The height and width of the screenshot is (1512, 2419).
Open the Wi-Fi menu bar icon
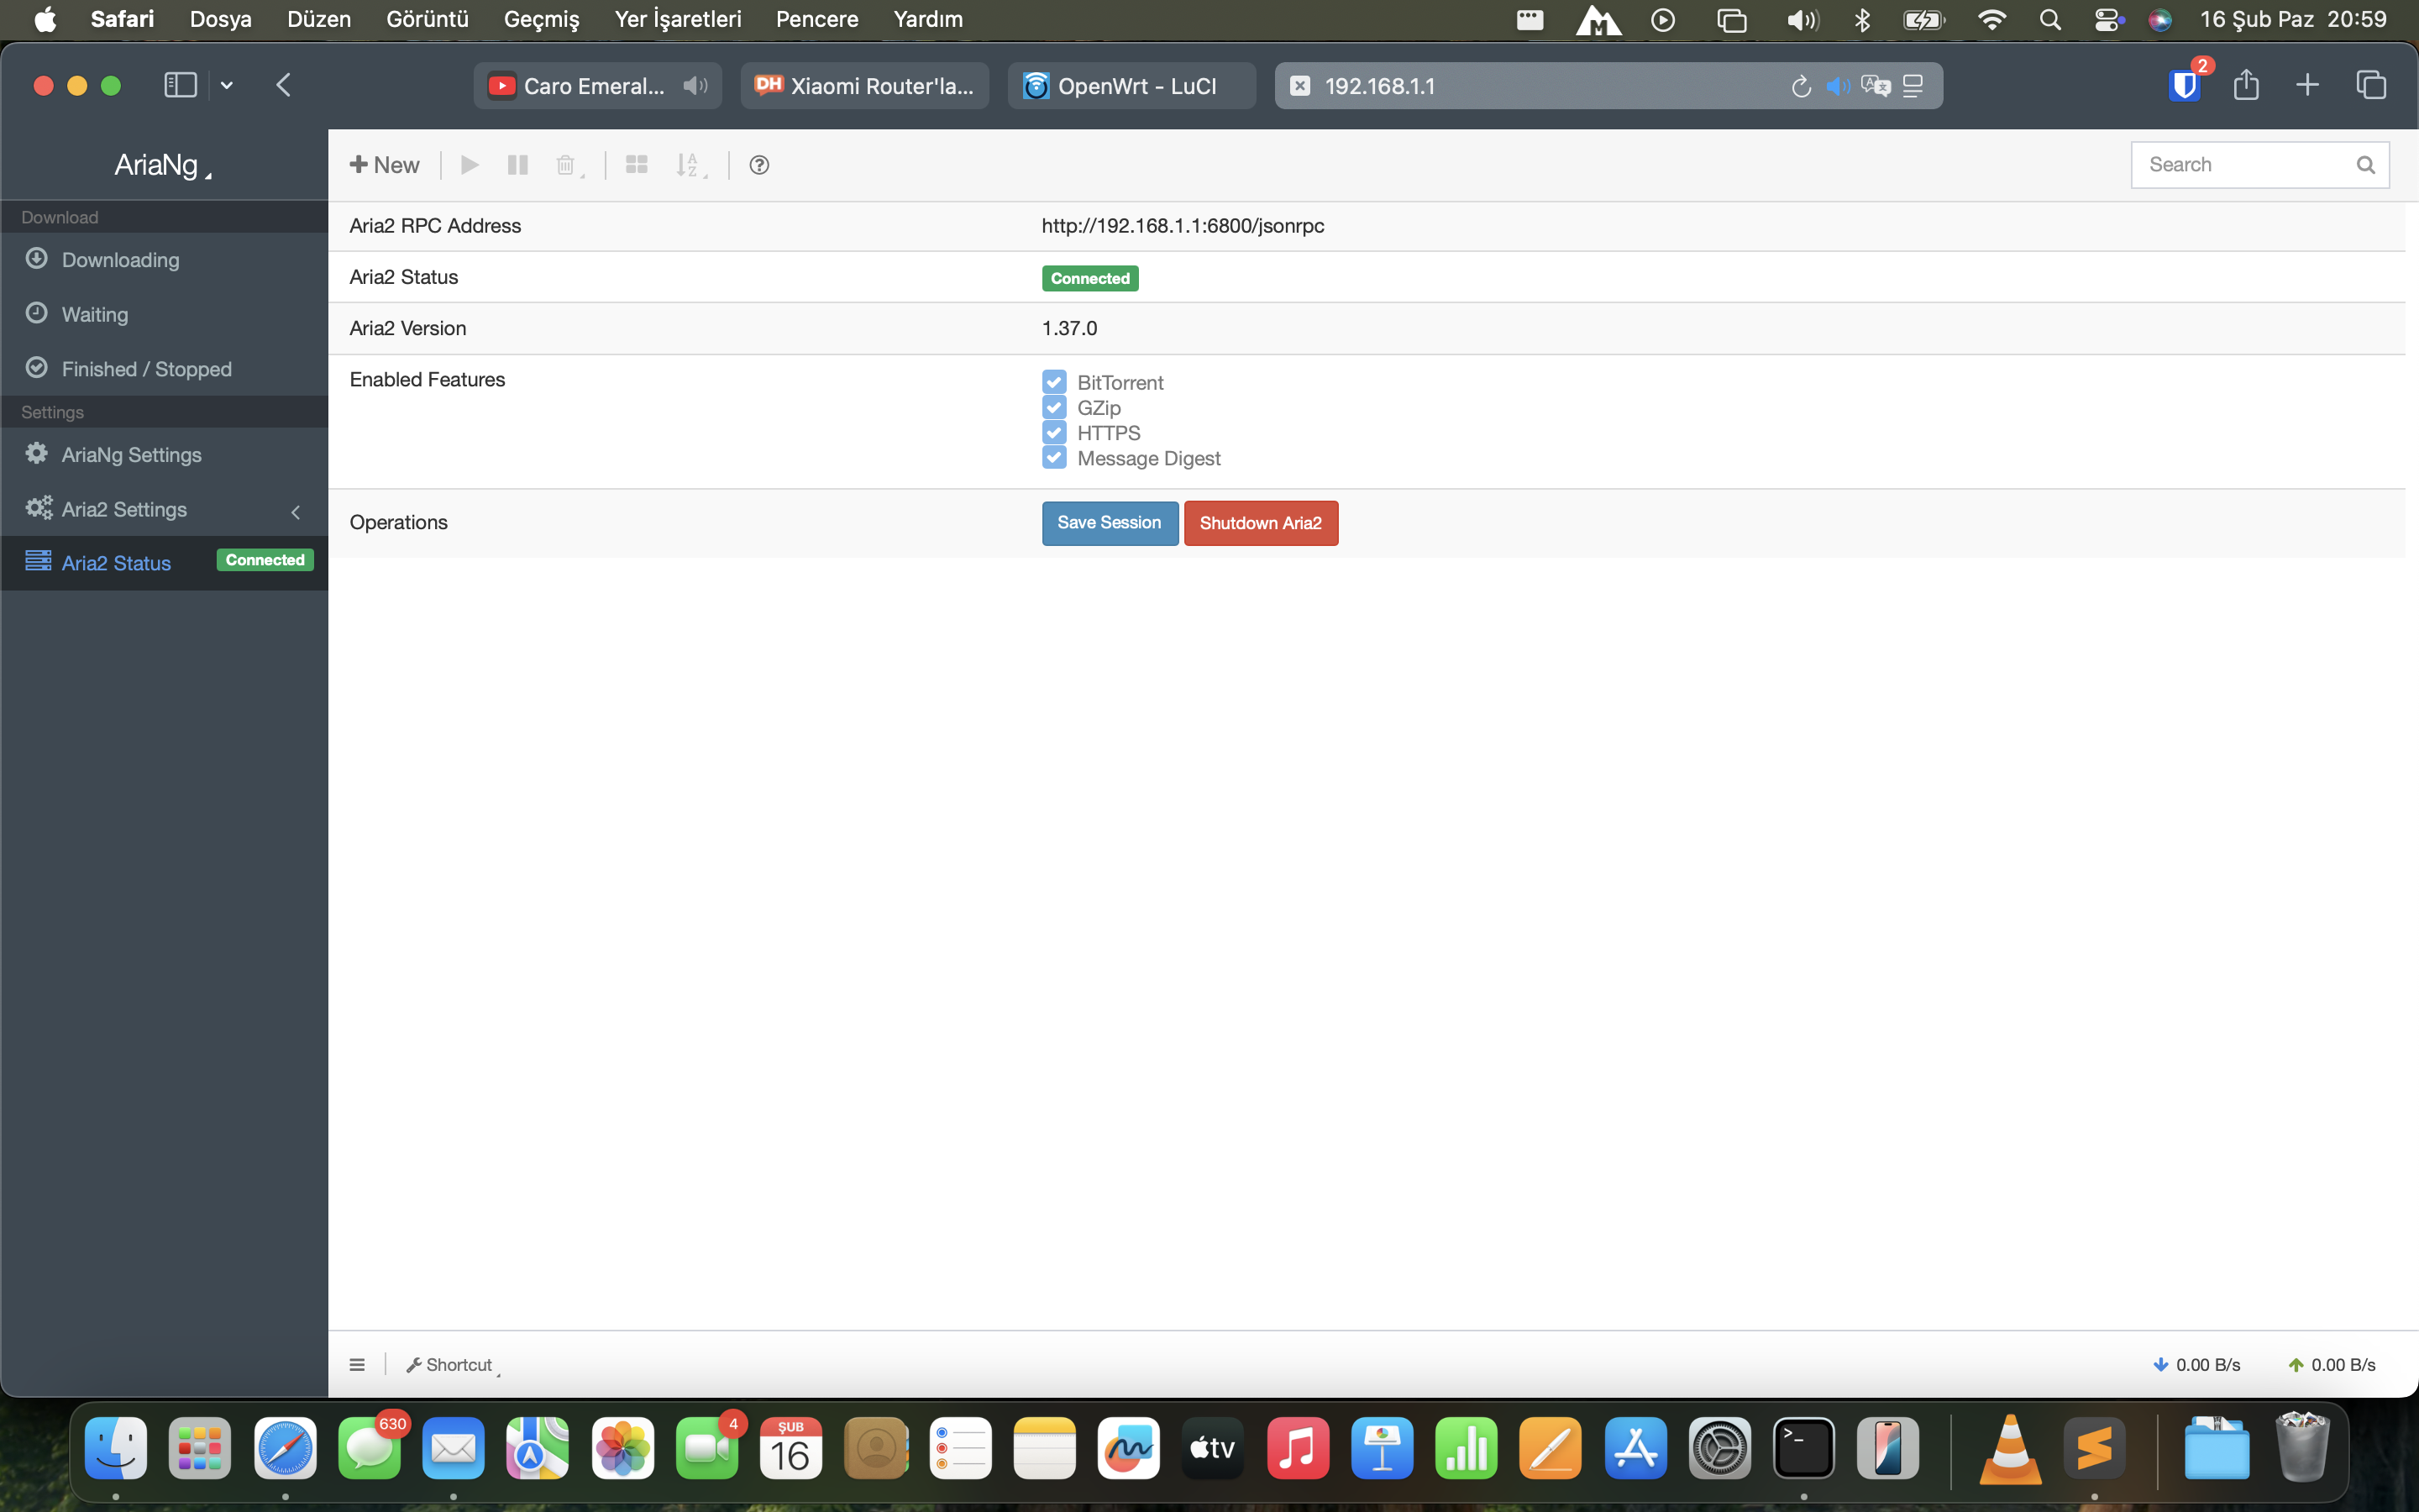tap(1991, 19)
